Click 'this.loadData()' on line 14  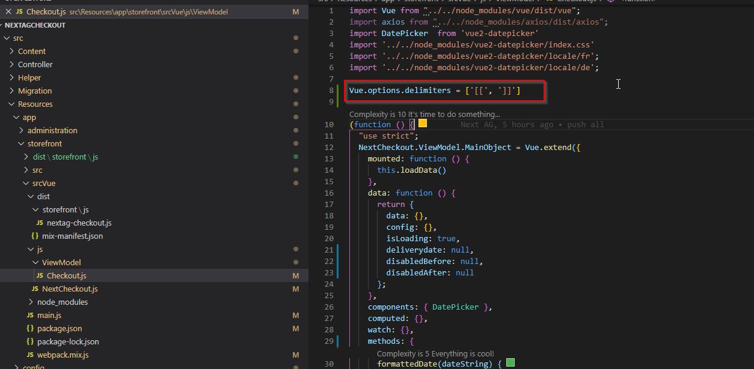[412, 170]
